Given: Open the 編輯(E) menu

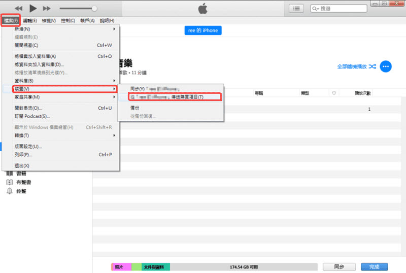Looking at the screenshot, I should click(x=30, y=21).
